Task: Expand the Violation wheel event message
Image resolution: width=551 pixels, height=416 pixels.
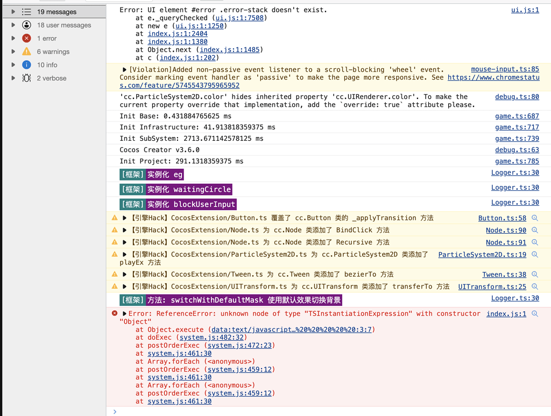Action: point(125,70)
